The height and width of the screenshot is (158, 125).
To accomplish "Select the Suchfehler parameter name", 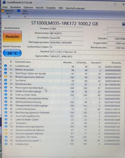I will (21, 81).
